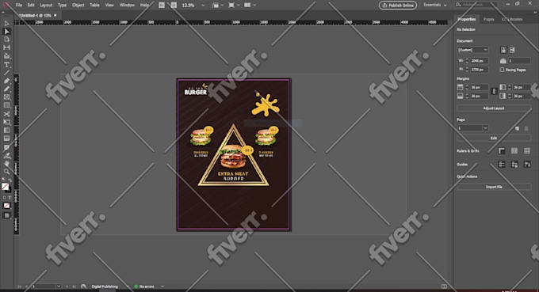Image resolution: width=539 pixels, height=292 pixels.
Task: Click the fill color swatch
Action: (x=6, y=186)
